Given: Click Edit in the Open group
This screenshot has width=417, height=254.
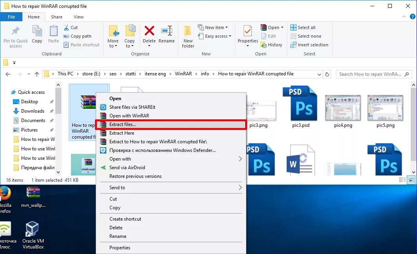Looking at the screenshot, I should (269, 36).
